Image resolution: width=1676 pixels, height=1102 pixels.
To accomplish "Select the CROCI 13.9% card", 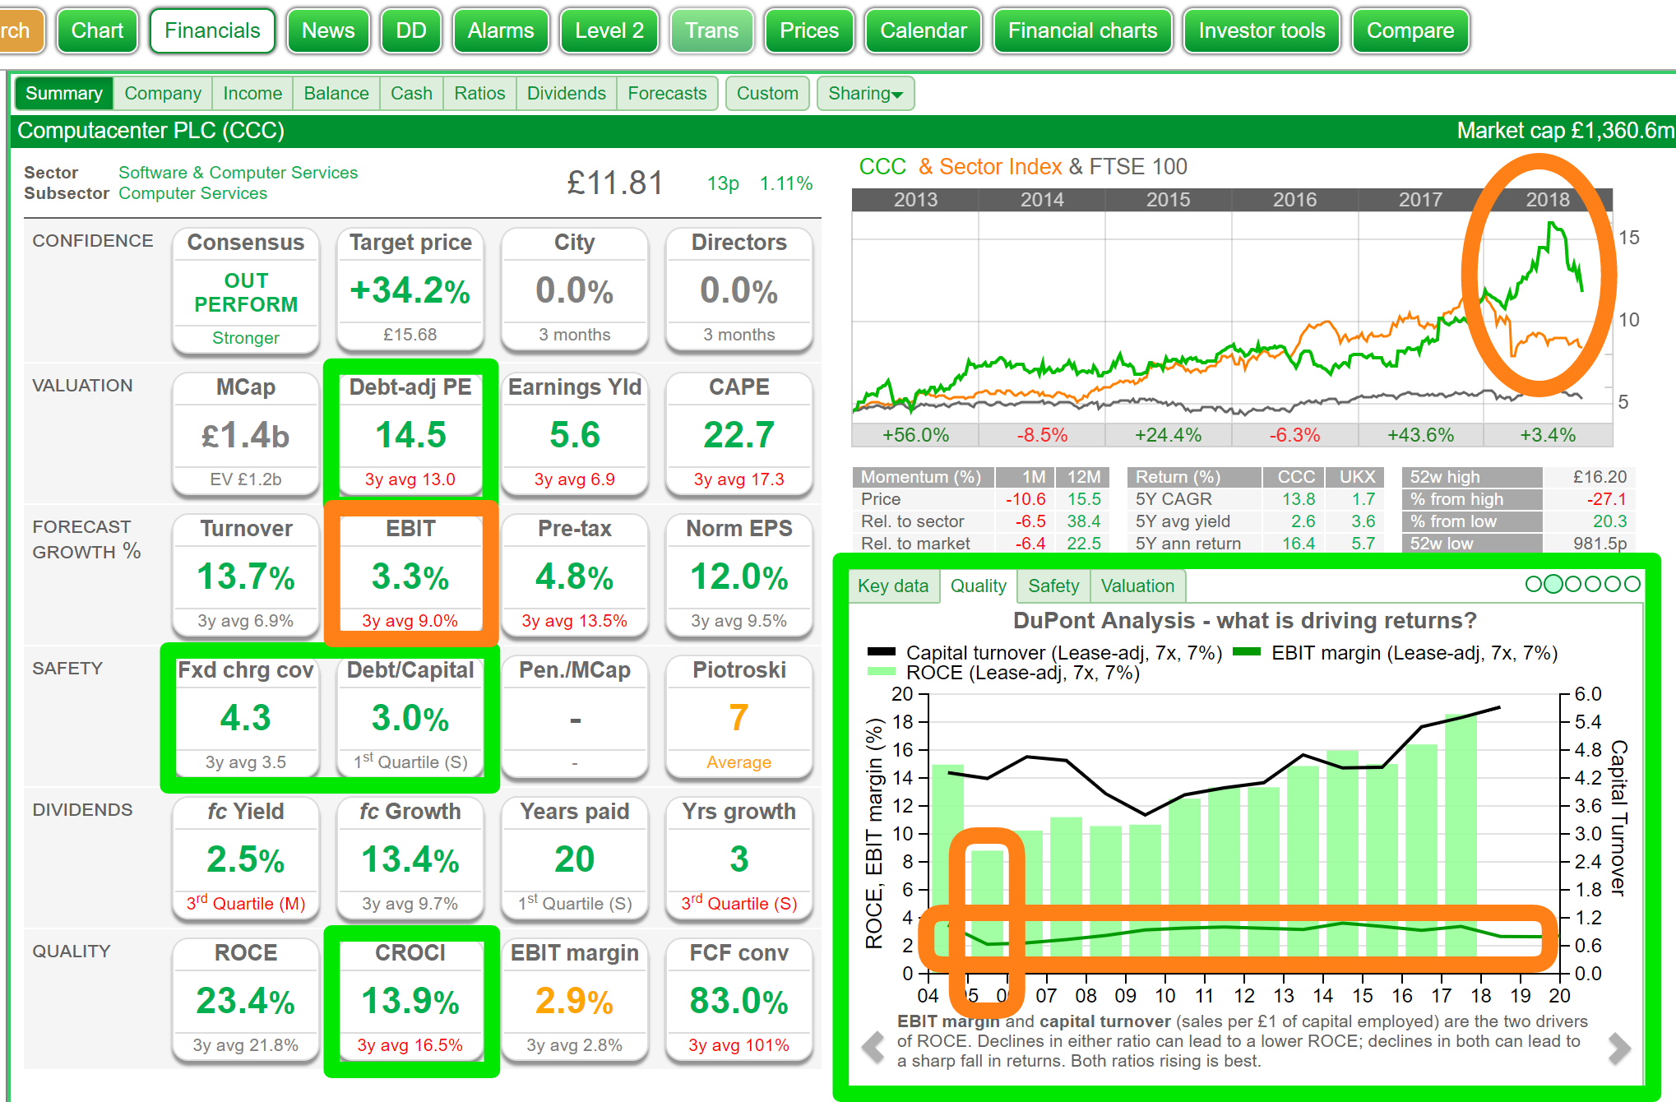I will click(410, 999).
